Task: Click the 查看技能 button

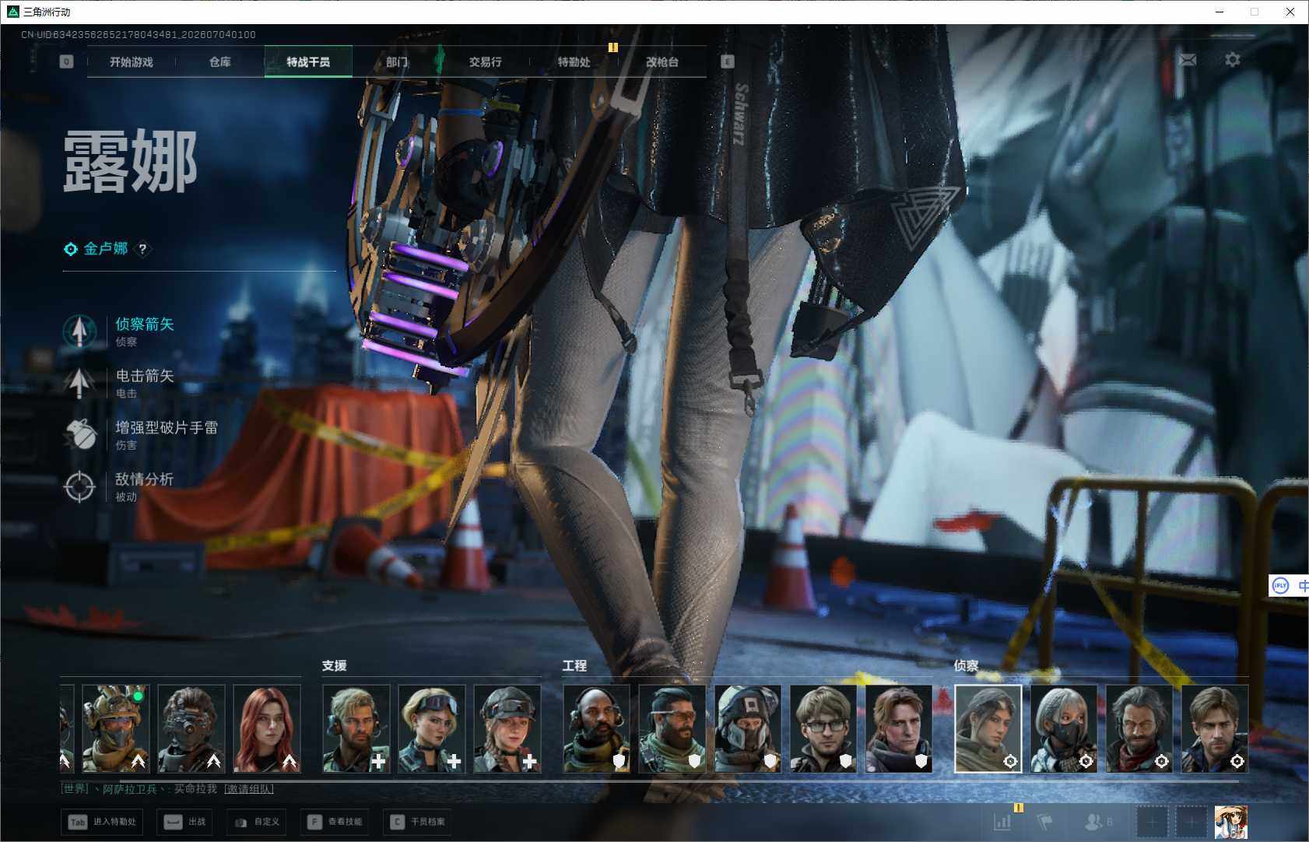Action: click(336, 822)
